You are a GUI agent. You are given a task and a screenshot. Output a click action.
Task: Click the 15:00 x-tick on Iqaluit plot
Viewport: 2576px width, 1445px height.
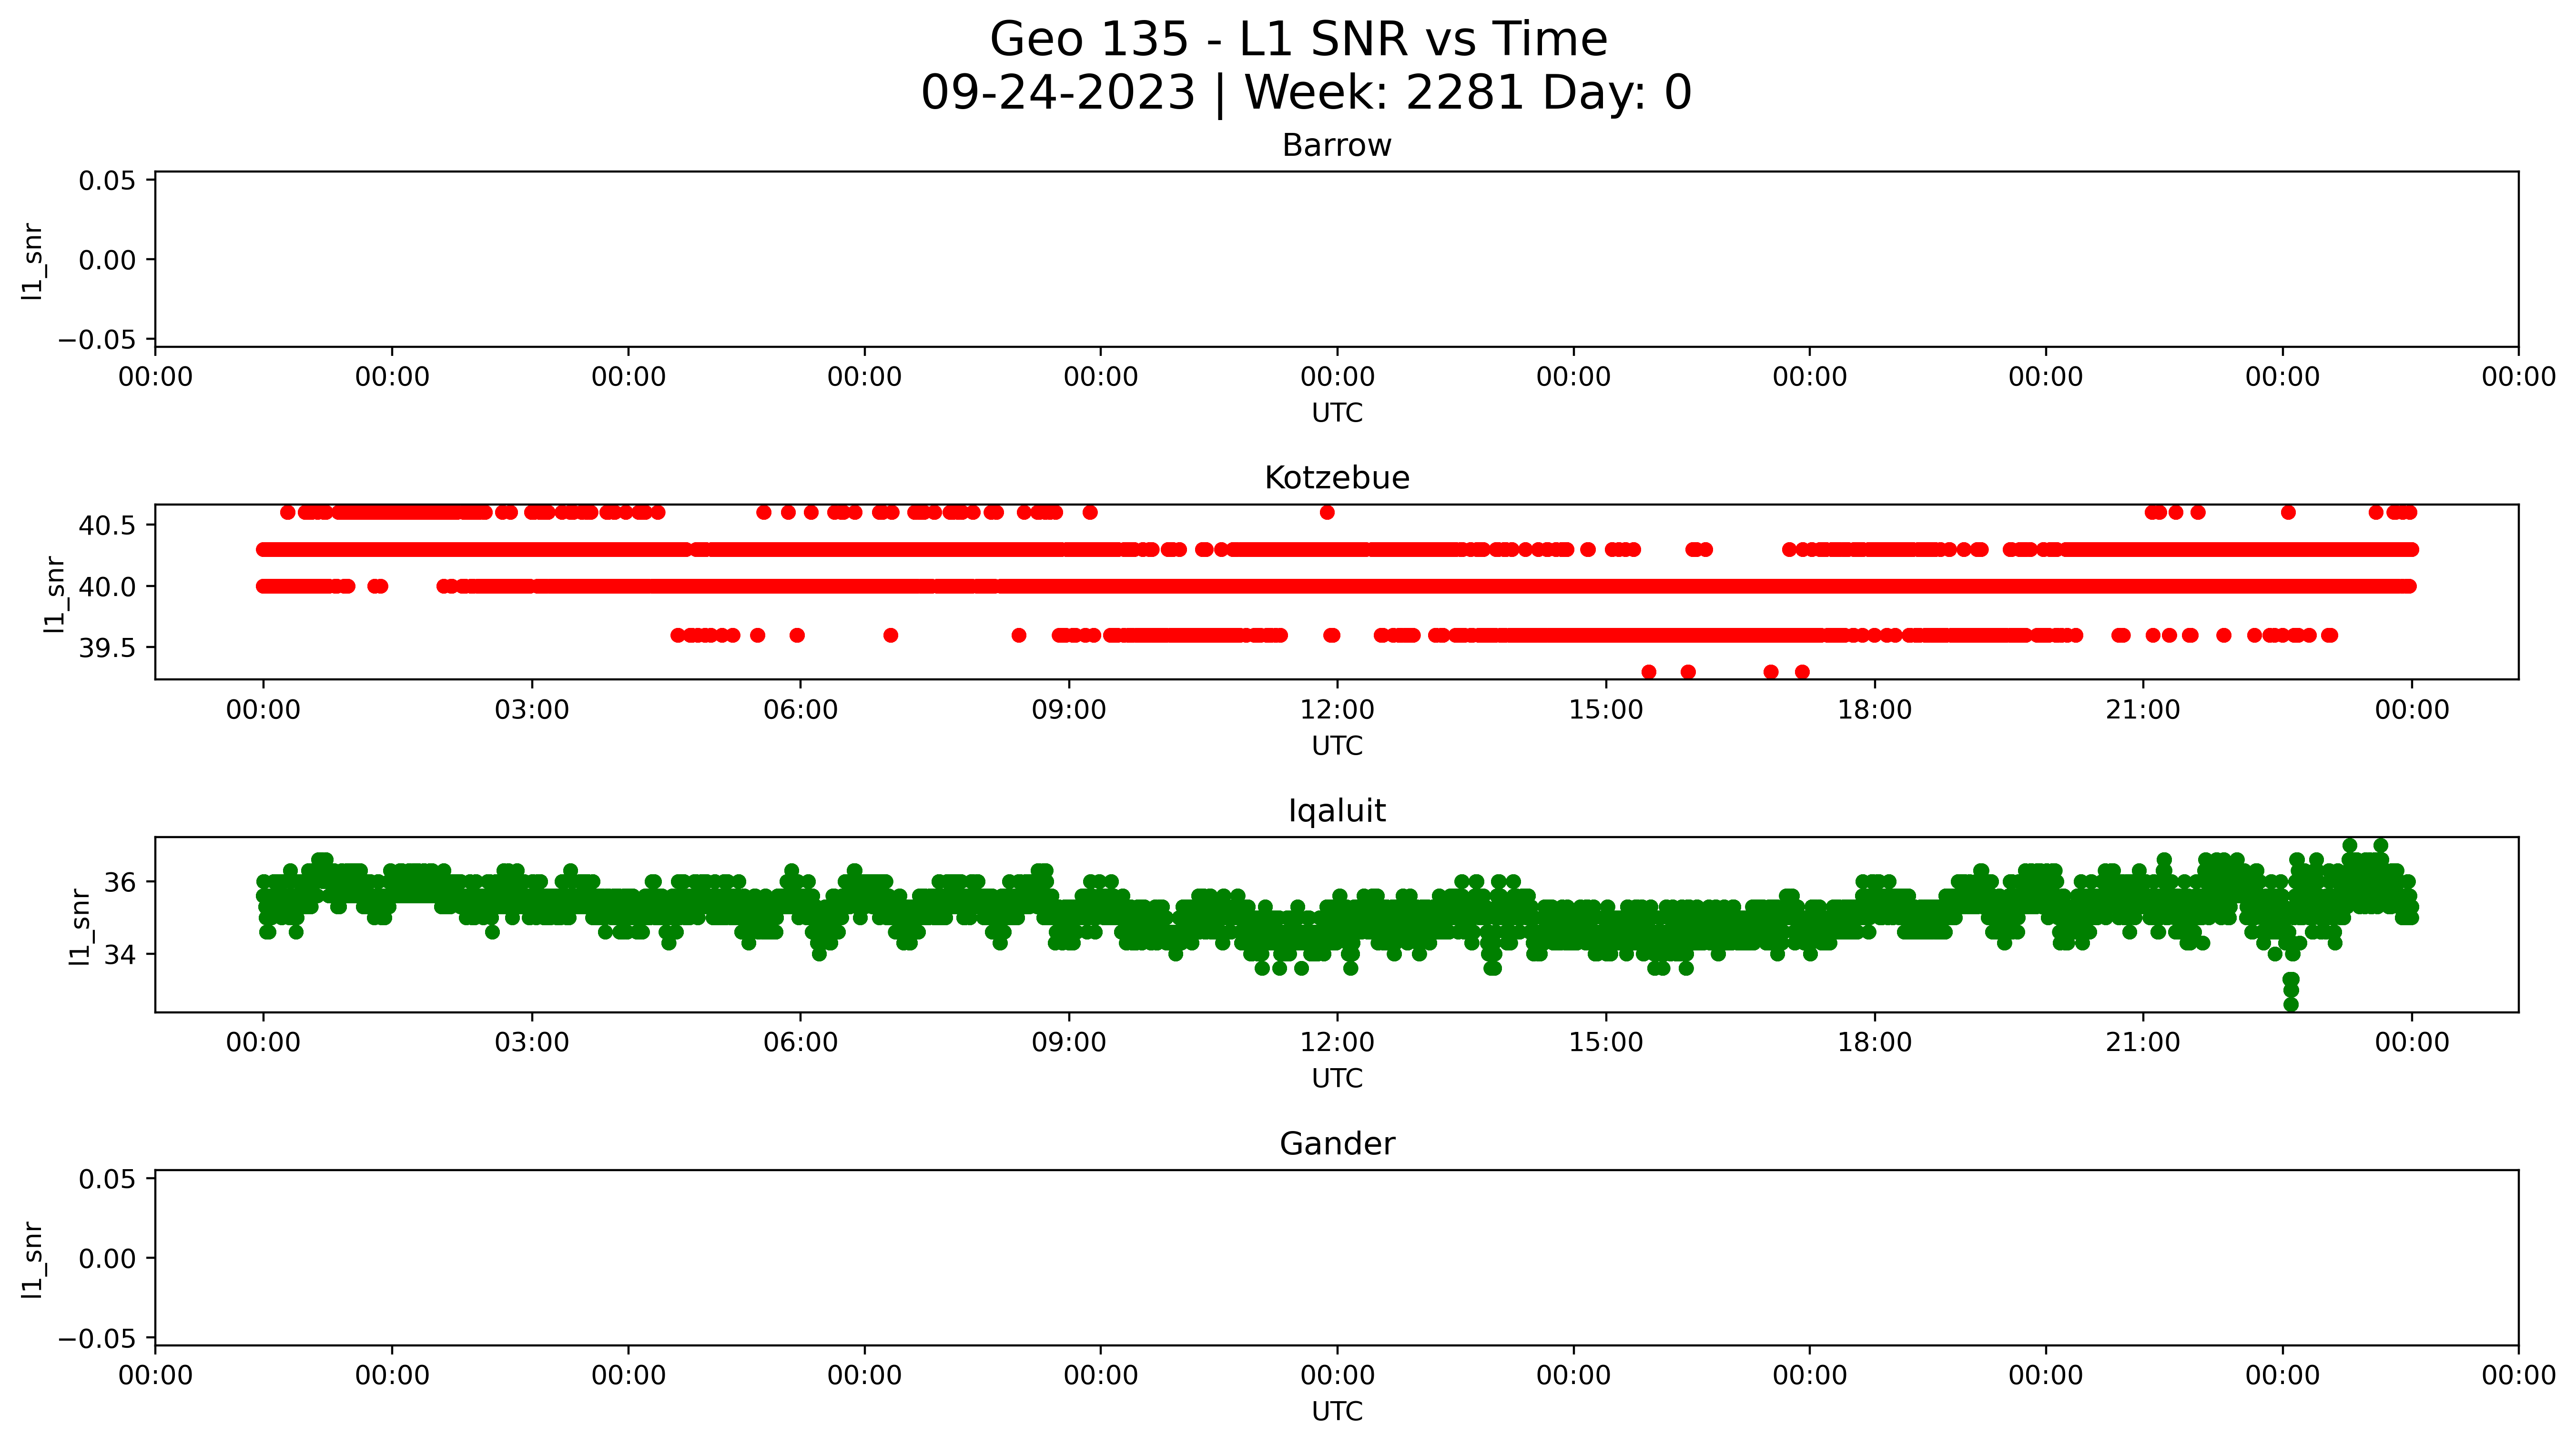[x=1606, y=1043]
